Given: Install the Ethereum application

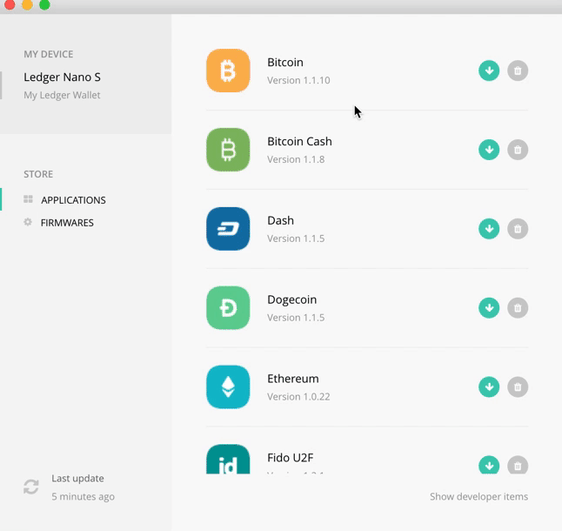Looking at the screenshot, I should point(489,386).
